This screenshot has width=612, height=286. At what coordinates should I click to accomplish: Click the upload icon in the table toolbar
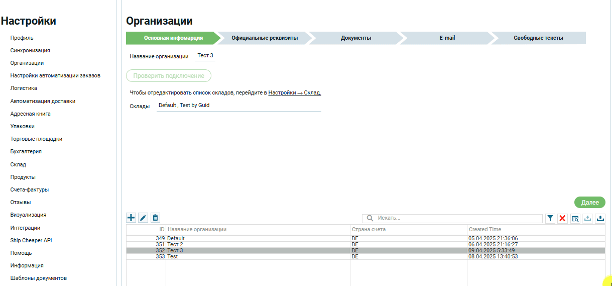pos(600,218)
